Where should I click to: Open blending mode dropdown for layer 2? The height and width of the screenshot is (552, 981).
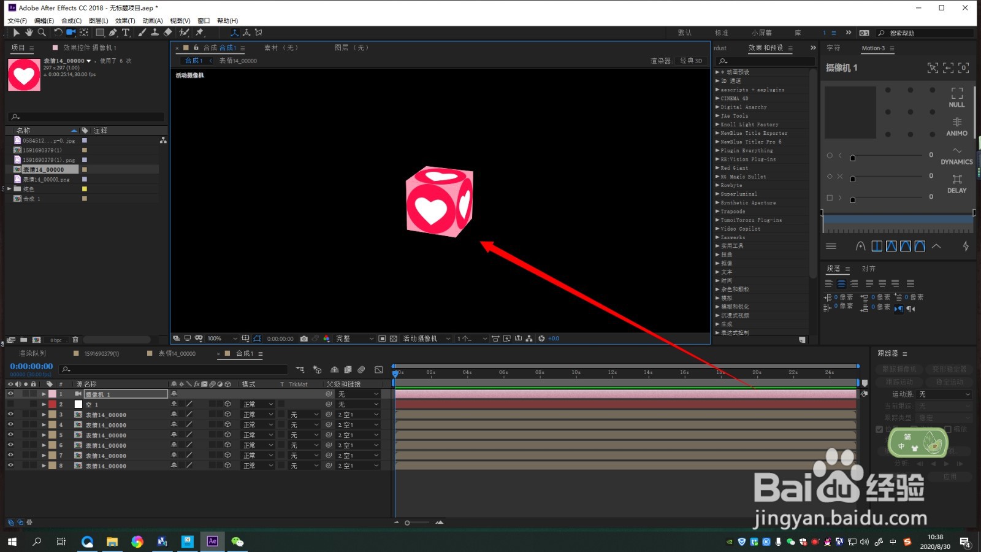[x=258, y=404]
